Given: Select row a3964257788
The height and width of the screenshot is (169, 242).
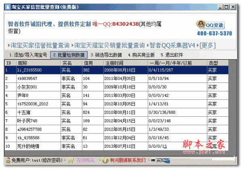Looking at the screenshot, I should (x=117, y=129).
